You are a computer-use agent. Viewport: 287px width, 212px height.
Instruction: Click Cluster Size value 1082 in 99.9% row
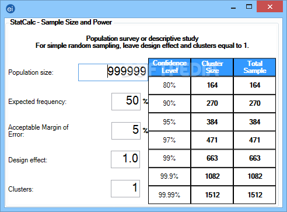coord(212,176)
